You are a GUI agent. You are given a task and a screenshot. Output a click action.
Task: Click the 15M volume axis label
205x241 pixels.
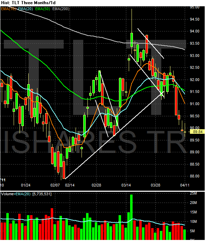coord(193,212)
